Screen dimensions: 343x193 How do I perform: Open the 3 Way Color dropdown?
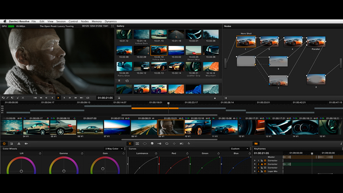[114, 149]
